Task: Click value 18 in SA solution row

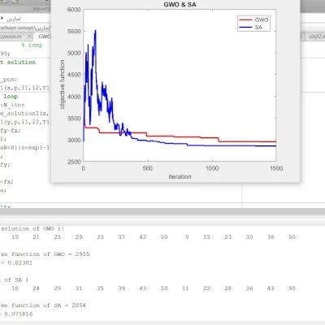Action: 15,288
